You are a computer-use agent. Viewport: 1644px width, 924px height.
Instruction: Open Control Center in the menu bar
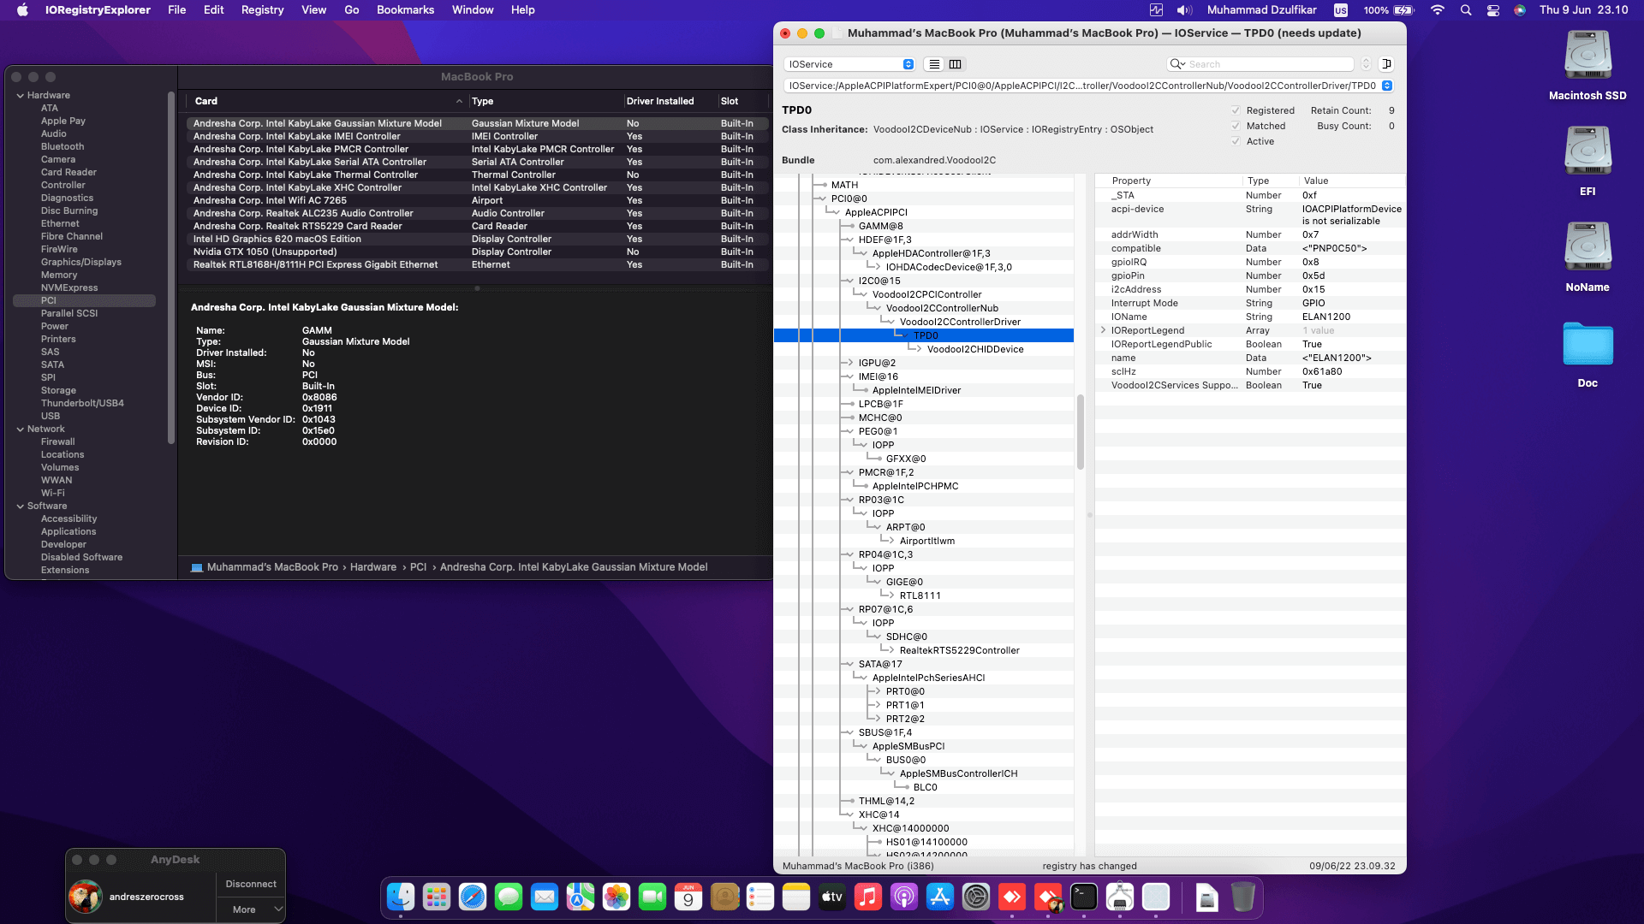pos(1493,10)
